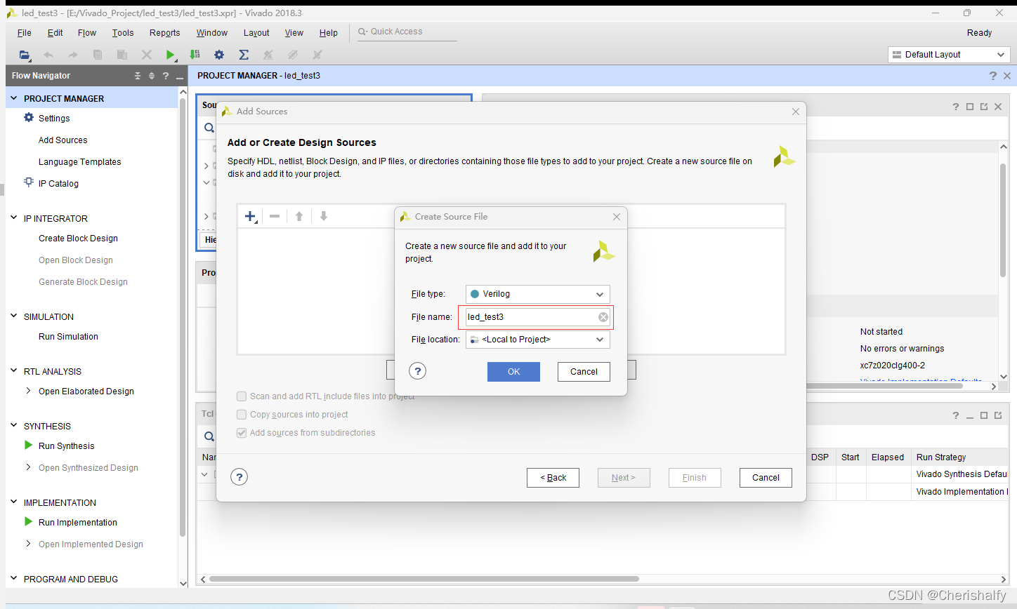Open the Layout menu
The image size is (1017, 609).
256,33
